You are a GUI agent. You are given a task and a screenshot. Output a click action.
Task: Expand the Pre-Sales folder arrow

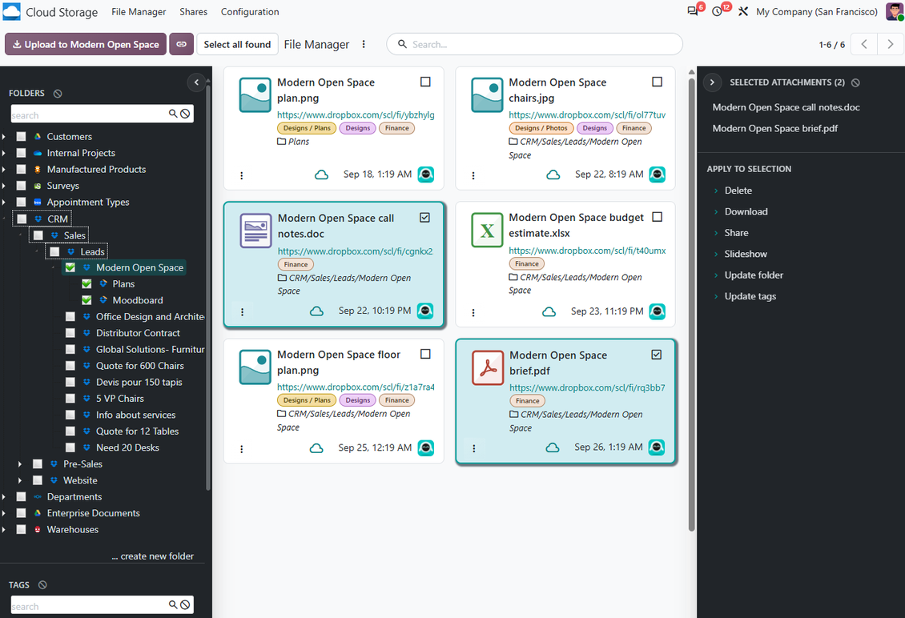pos(20,464)
